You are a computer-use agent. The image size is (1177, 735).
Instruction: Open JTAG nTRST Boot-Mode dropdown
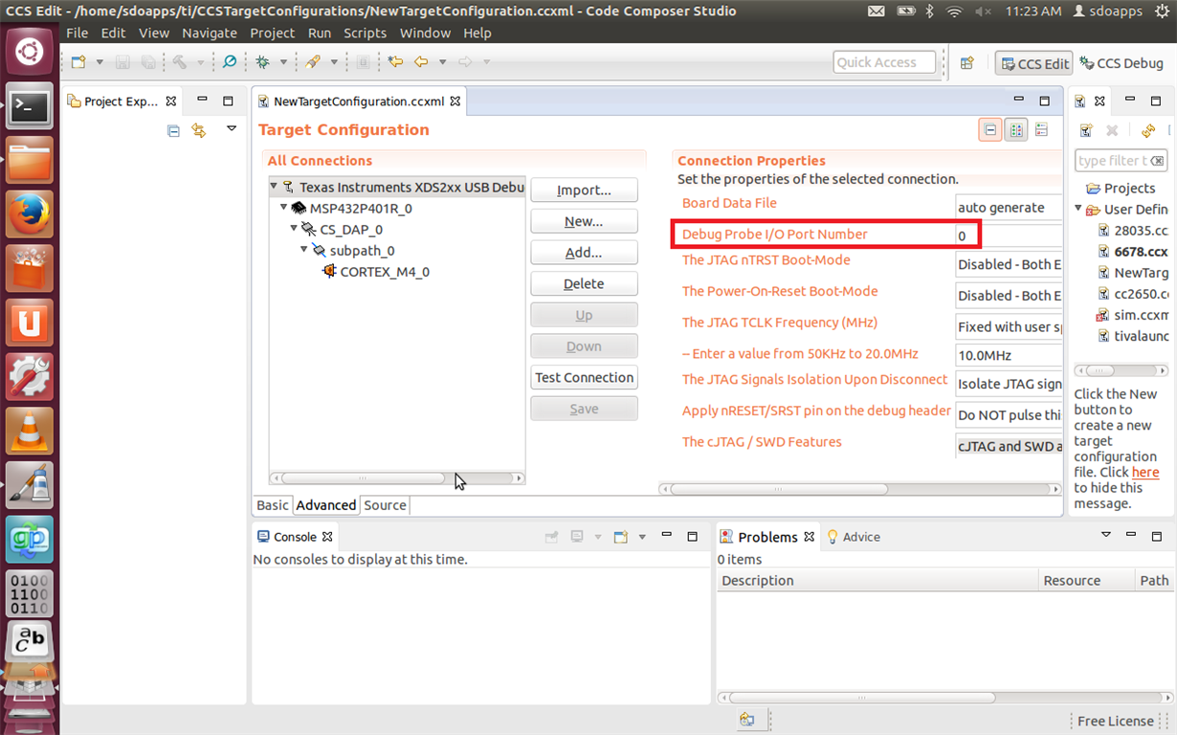(1009, 265)
